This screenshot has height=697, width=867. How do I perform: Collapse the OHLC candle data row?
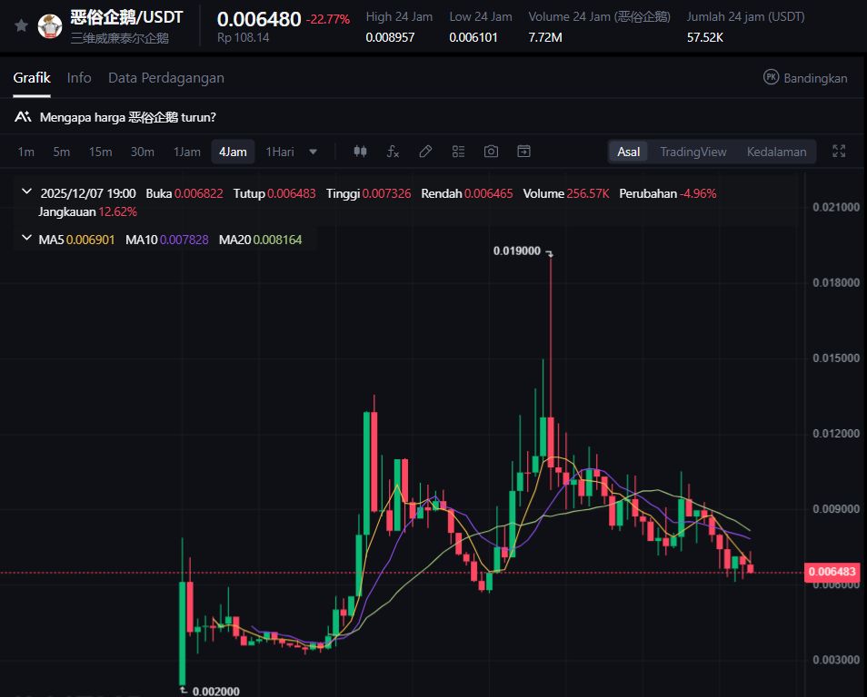click(25, 193)
